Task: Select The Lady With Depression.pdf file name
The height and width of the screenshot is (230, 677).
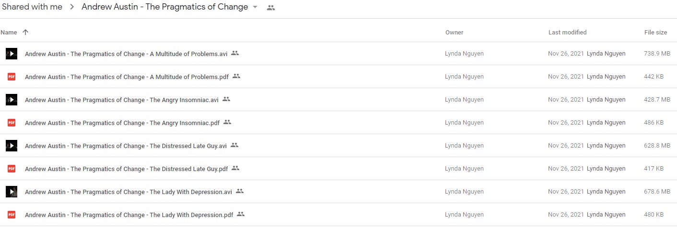Action: (x=129, y=215)
